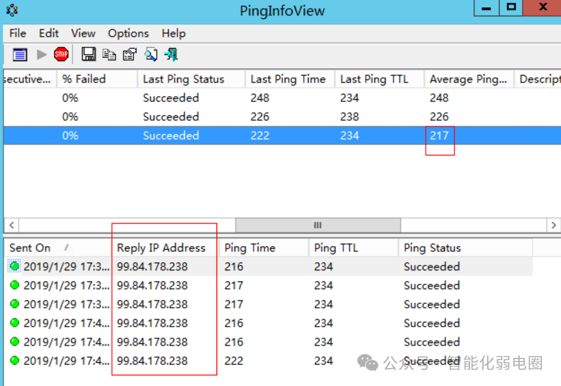Sort by the Last Ping Time column header
This screenshot has width=561, height=386.
tap(290, 79)
